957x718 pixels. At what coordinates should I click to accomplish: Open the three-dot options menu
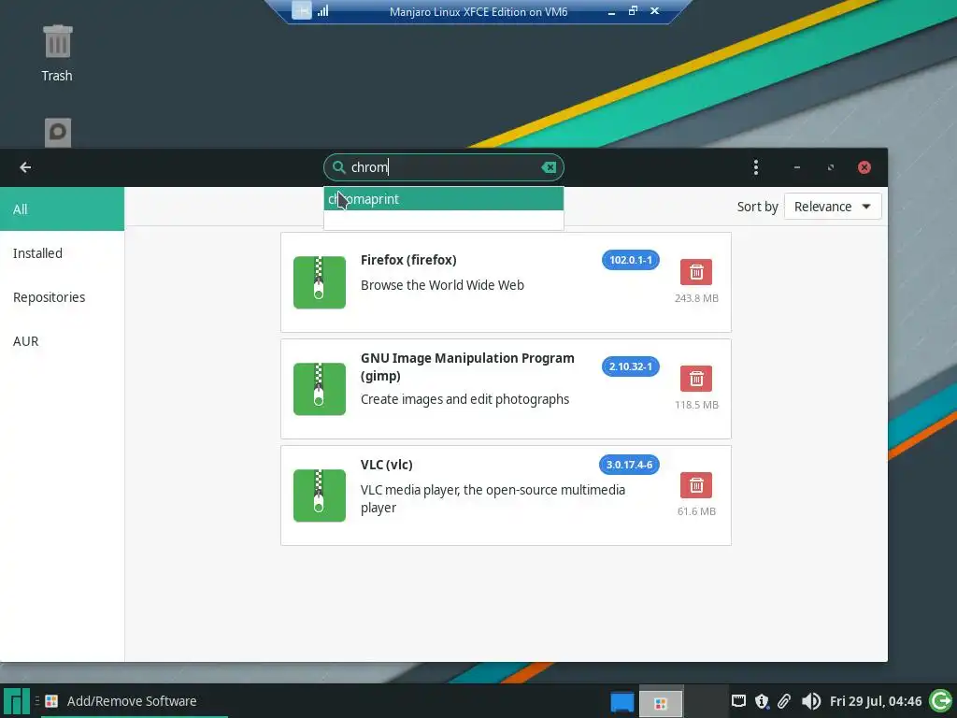(755, 167)
